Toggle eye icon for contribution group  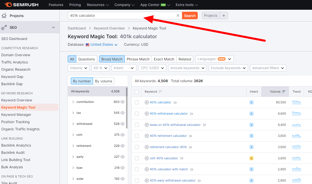pos(122,102)
